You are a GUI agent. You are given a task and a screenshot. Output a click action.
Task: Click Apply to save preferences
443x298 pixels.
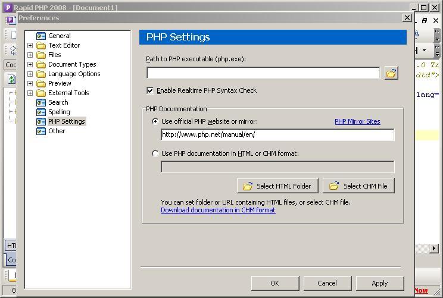point(380,283)
